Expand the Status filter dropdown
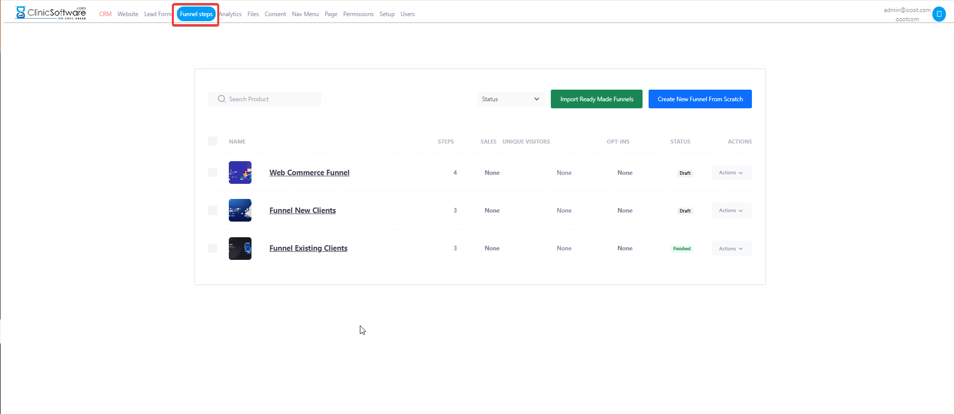 [510, 99]
